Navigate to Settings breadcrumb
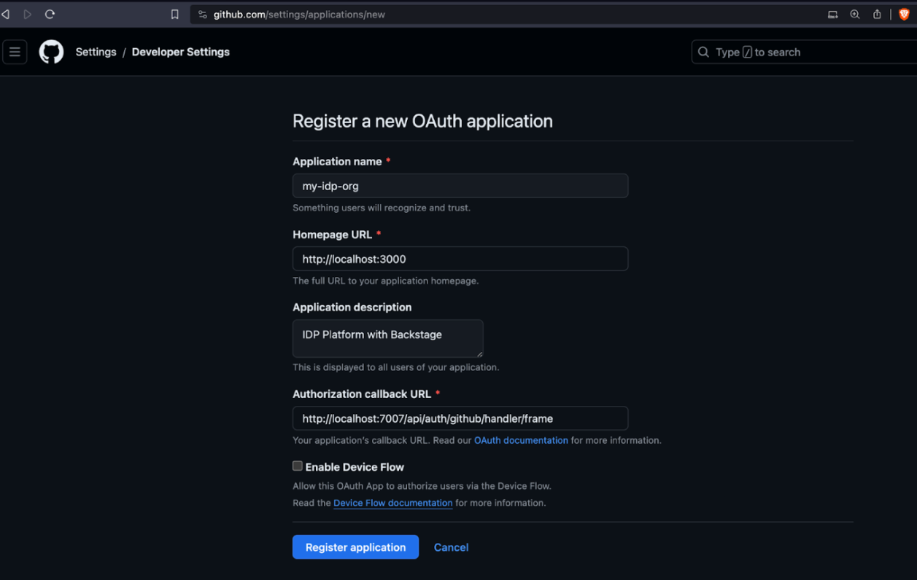The width and height of the screenshot is (917, 580). coord(96,52)
